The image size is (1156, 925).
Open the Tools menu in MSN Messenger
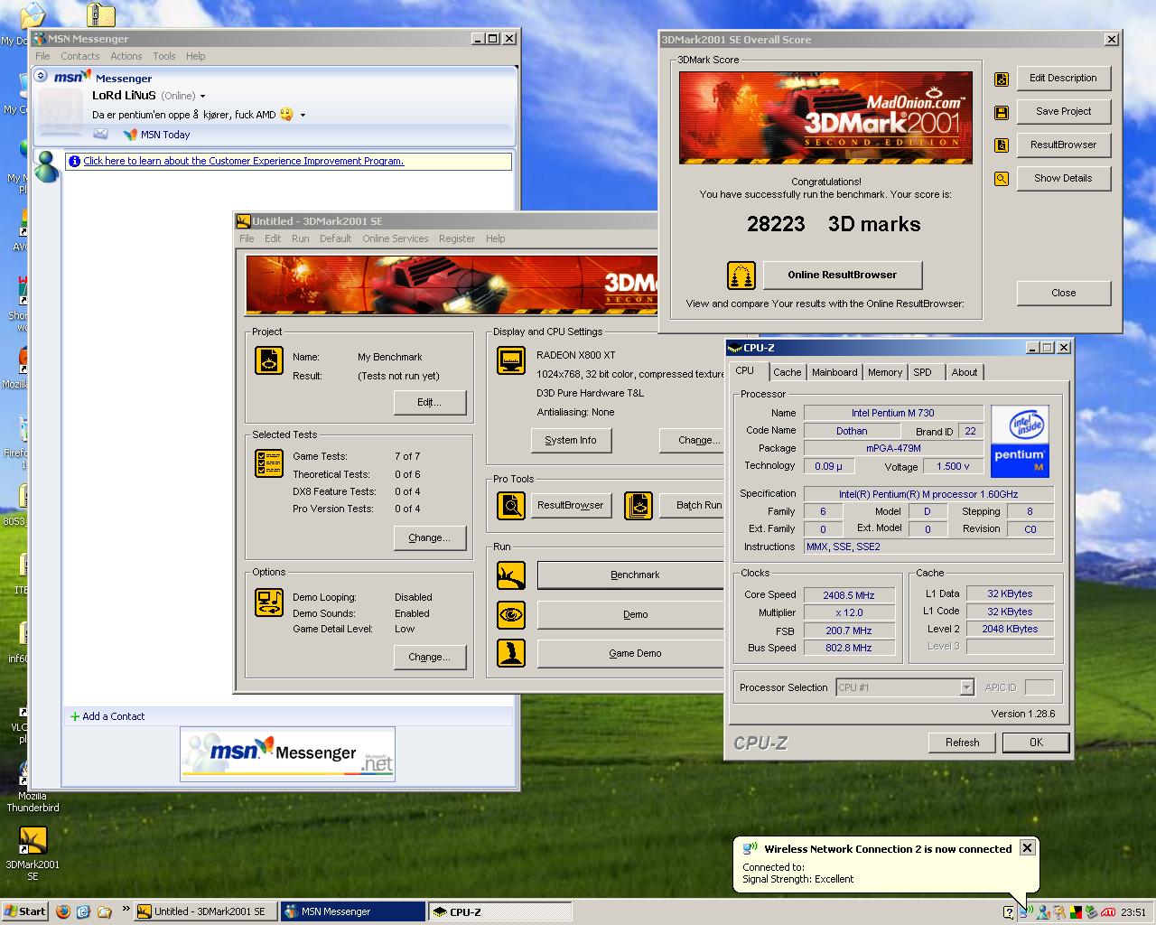pos(164,56)
